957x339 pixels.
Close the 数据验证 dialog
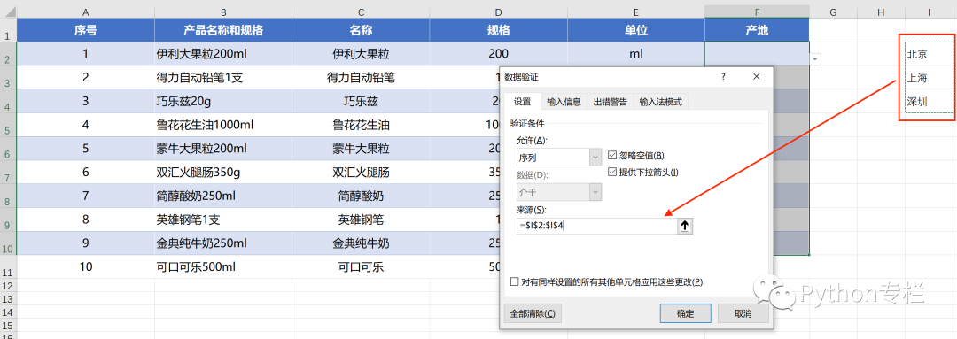756,77
